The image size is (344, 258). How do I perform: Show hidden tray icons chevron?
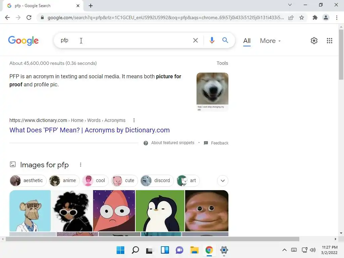pos(284,250)
